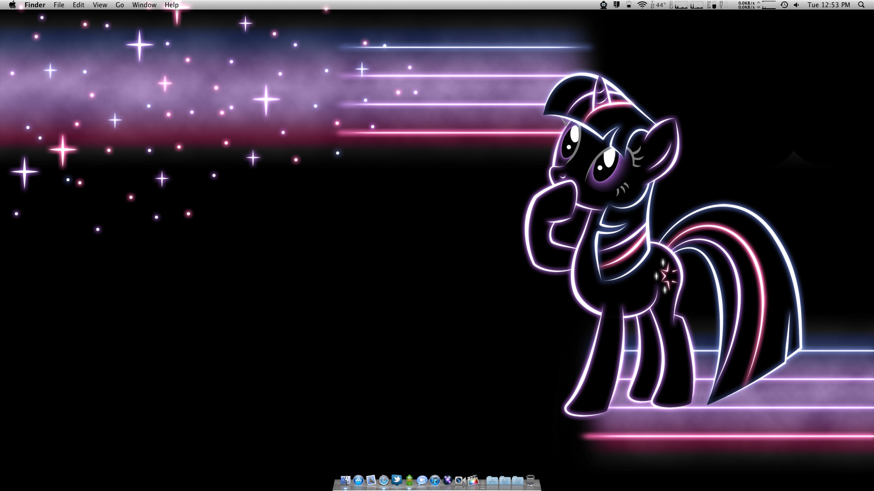Open iChat from the dock
Viewport: 874px width, 491px height.
point(422,480)
